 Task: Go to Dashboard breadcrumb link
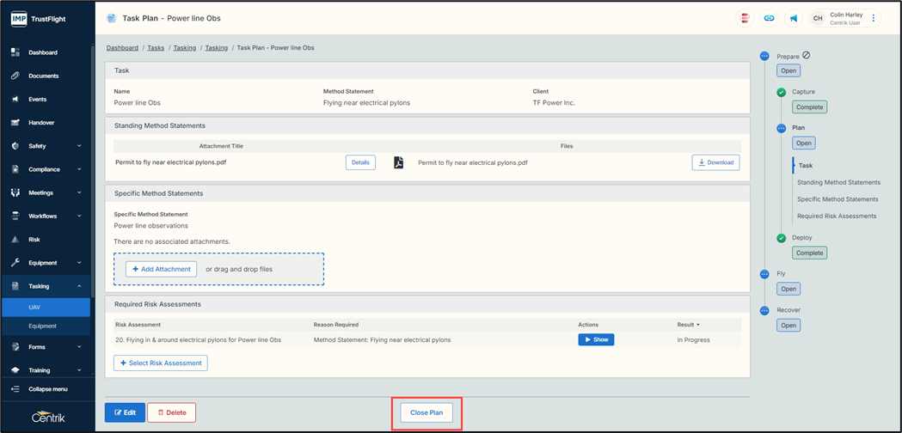tap(122, 48)
